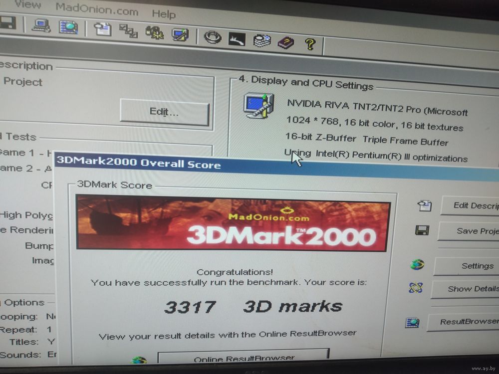Click the stacked discs toolbar icon
The image size is (499, 374).
click(x=261, y=41)
